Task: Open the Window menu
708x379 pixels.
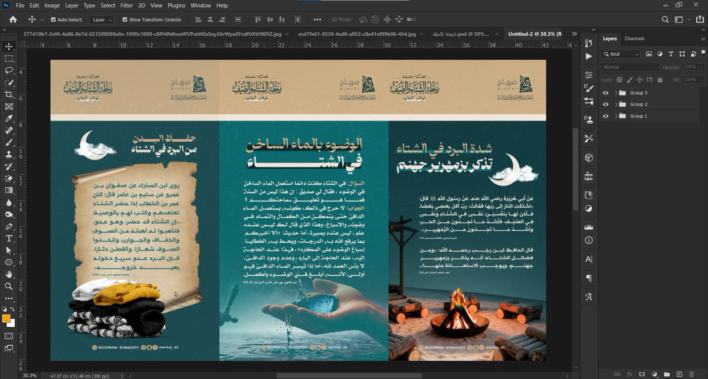Action: coord(201,5)
